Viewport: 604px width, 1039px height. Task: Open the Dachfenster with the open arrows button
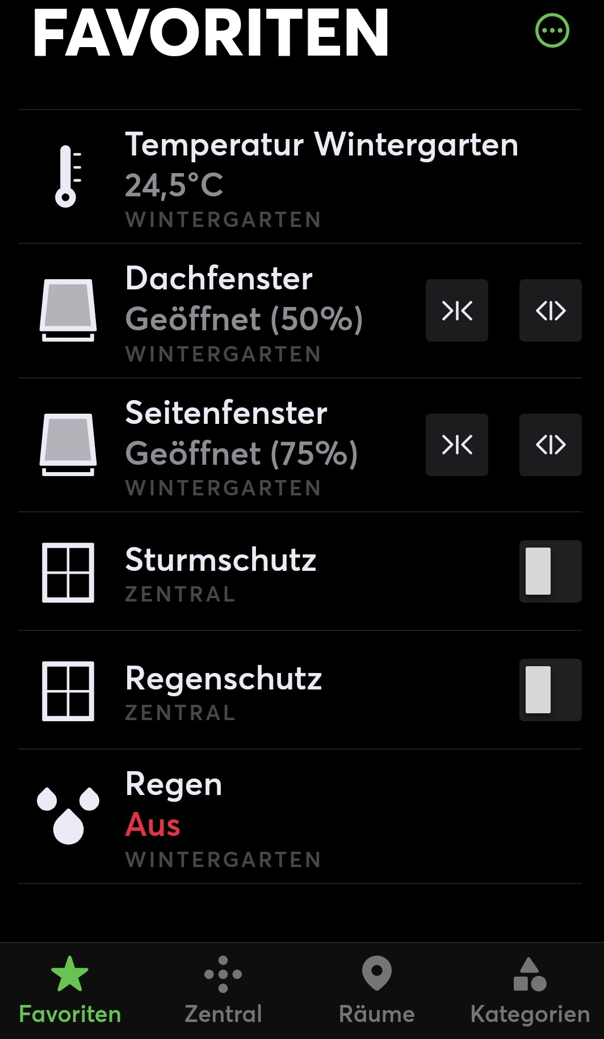[550, 310]
